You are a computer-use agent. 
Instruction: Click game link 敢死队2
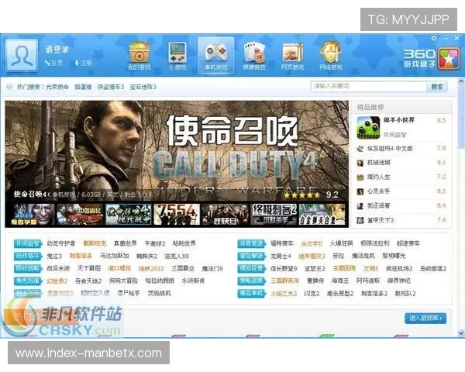[x=405, y=294]
